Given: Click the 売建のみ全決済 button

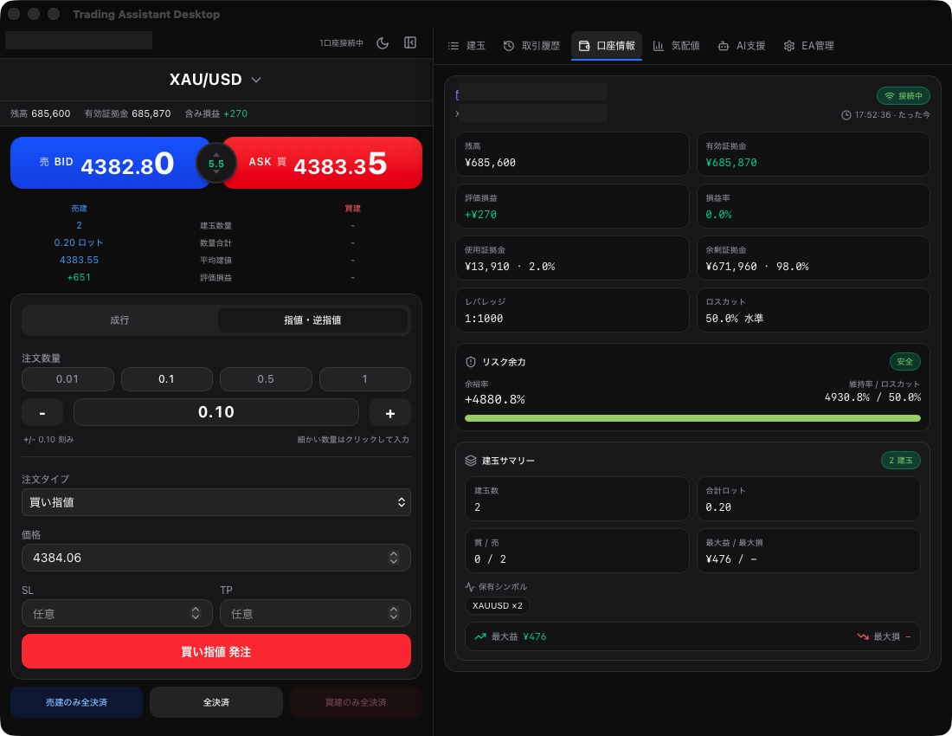Looking at the screenshot, I should coord(76,702).
